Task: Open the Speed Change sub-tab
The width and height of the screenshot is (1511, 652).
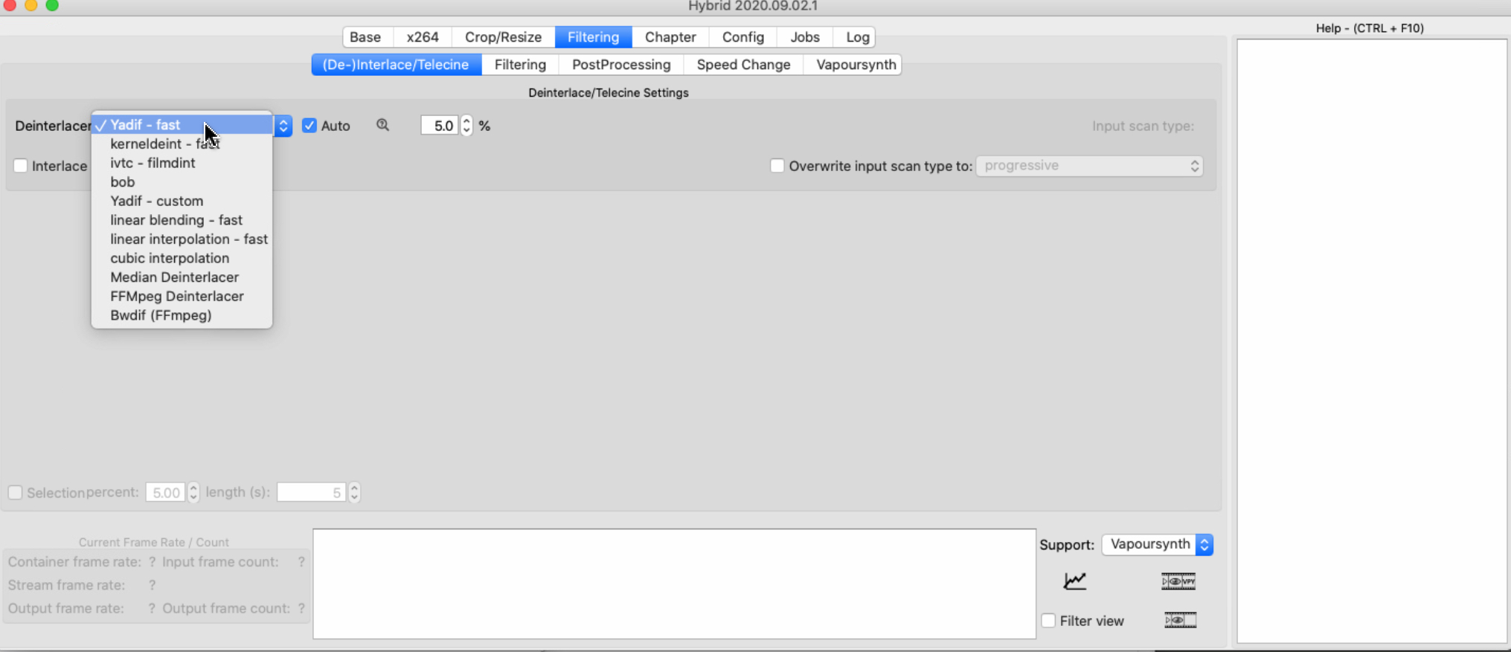Action: (x=742, y=65)
